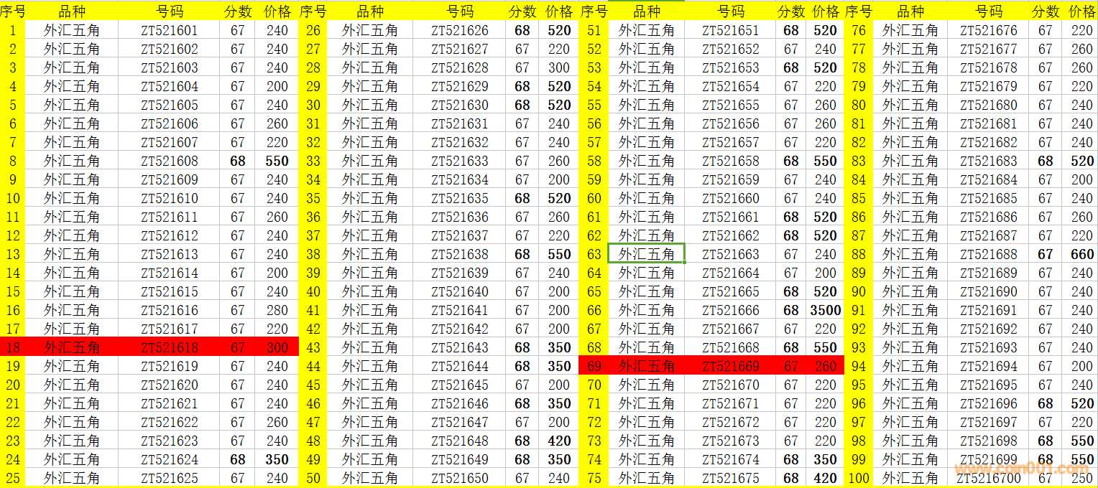Select code ZT521669 in the red row
Screen dimensions: 1098x488
(x=730, y=366)
